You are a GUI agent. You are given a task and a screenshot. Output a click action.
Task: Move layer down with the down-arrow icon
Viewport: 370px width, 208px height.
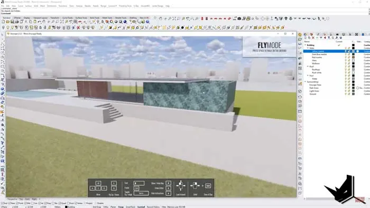pos(321,37)
